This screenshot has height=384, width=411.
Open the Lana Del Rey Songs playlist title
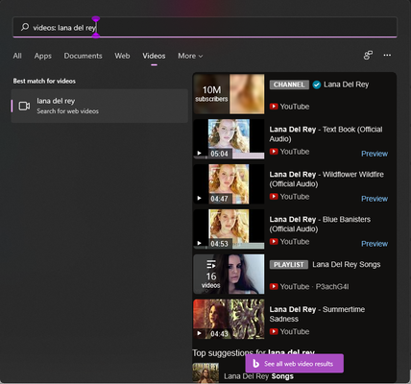tap(347, 264)
